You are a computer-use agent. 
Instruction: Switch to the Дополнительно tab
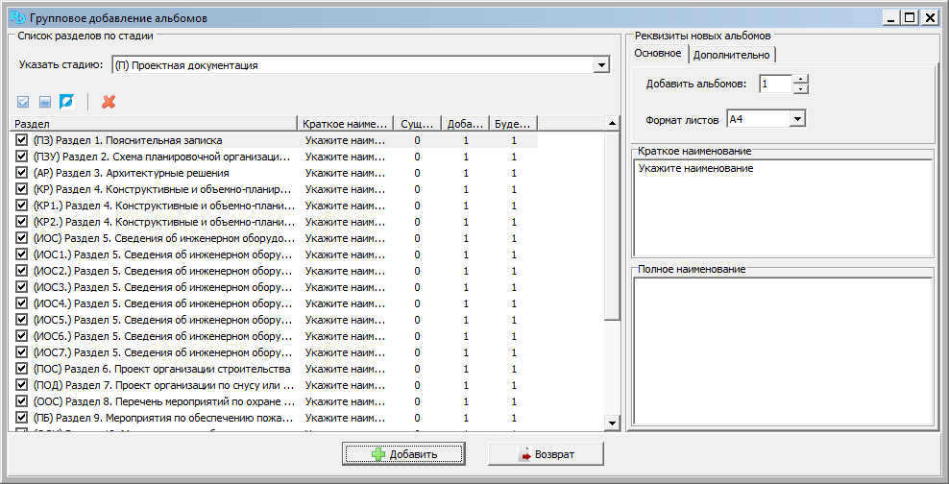[x=732, y=55]
